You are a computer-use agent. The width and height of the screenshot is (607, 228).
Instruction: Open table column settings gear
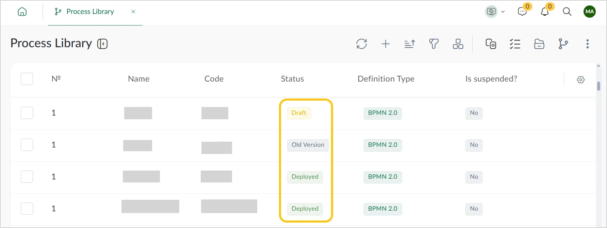tap(581, 80)
